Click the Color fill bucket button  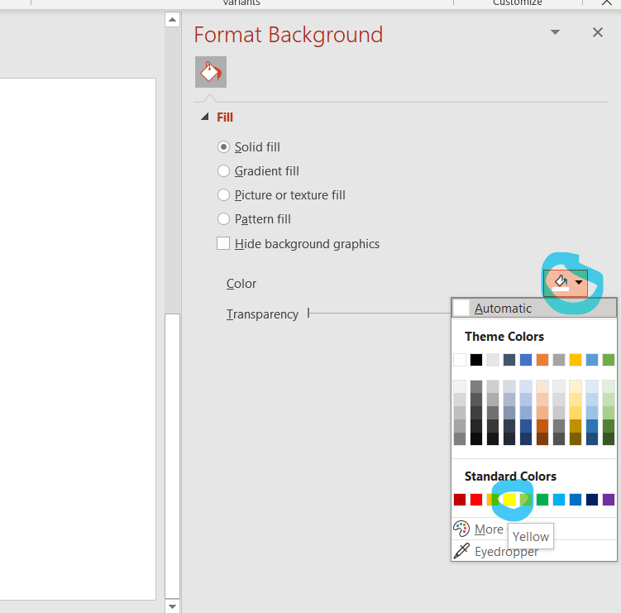tap(560, 283)
